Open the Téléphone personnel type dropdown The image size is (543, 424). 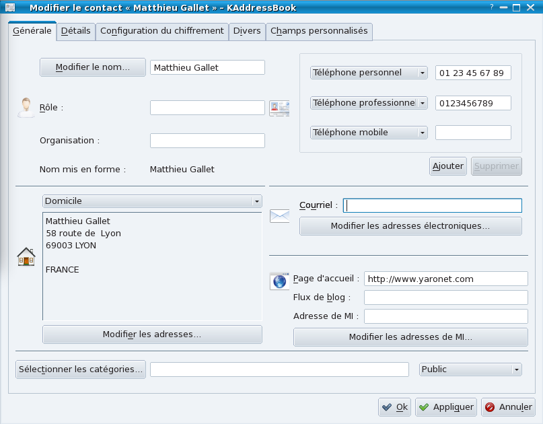click(x=369, y=73)
